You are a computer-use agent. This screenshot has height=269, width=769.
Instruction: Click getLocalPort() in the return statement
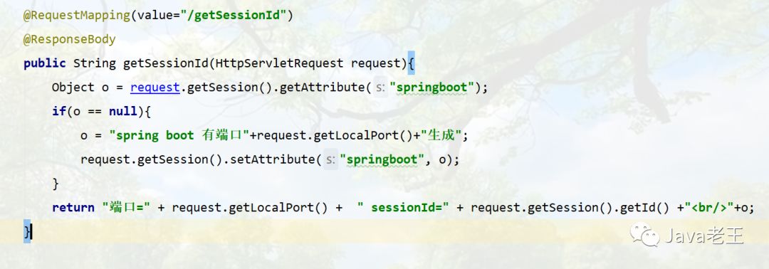pos(278,207)
